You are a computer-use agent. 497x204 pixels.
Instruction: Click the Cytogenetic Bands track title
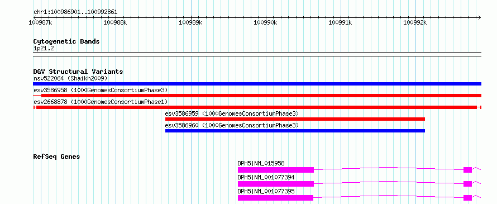66,41
